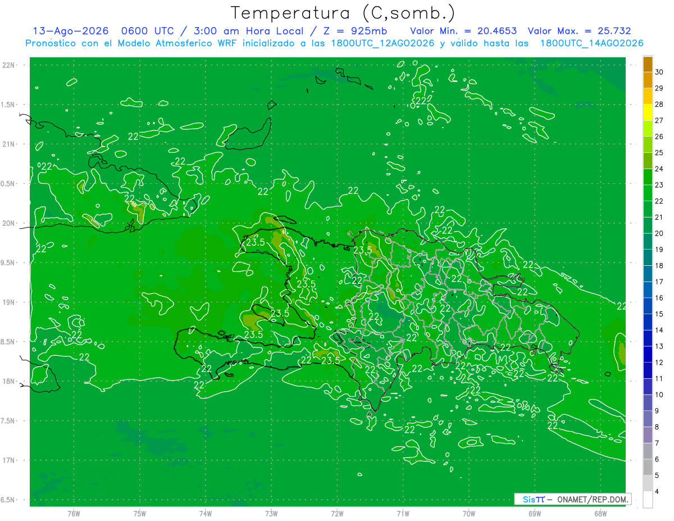Screen dimensions: 674x521
Task: Click the colorbar label "4"
Action: coord(657,492)
